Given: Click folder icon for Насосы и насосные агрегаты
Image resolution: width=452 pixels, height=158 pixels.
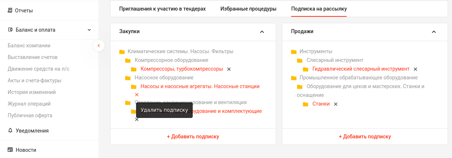Looking at the screenshot, I should [x=133, y=87].
